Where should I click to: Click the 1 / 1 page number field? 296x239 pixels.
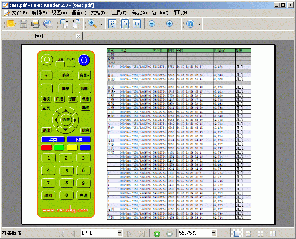coord(98,233)
